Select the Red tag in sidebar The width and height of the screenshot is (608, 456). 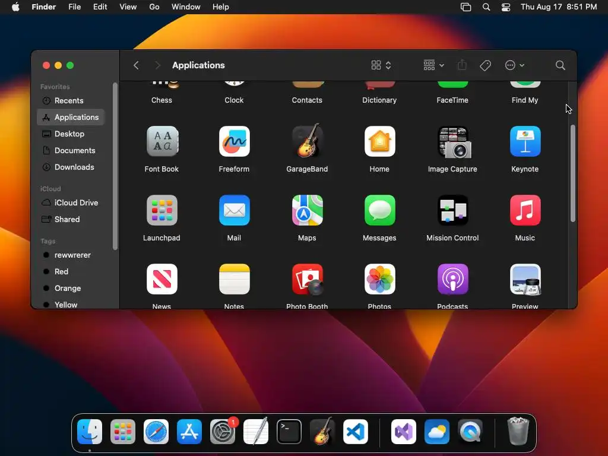click(x=71, y=272)
